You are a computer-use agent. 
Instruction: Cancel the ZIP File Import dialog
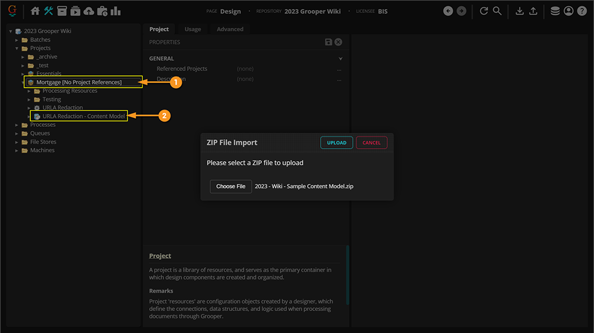click(371, 143)
